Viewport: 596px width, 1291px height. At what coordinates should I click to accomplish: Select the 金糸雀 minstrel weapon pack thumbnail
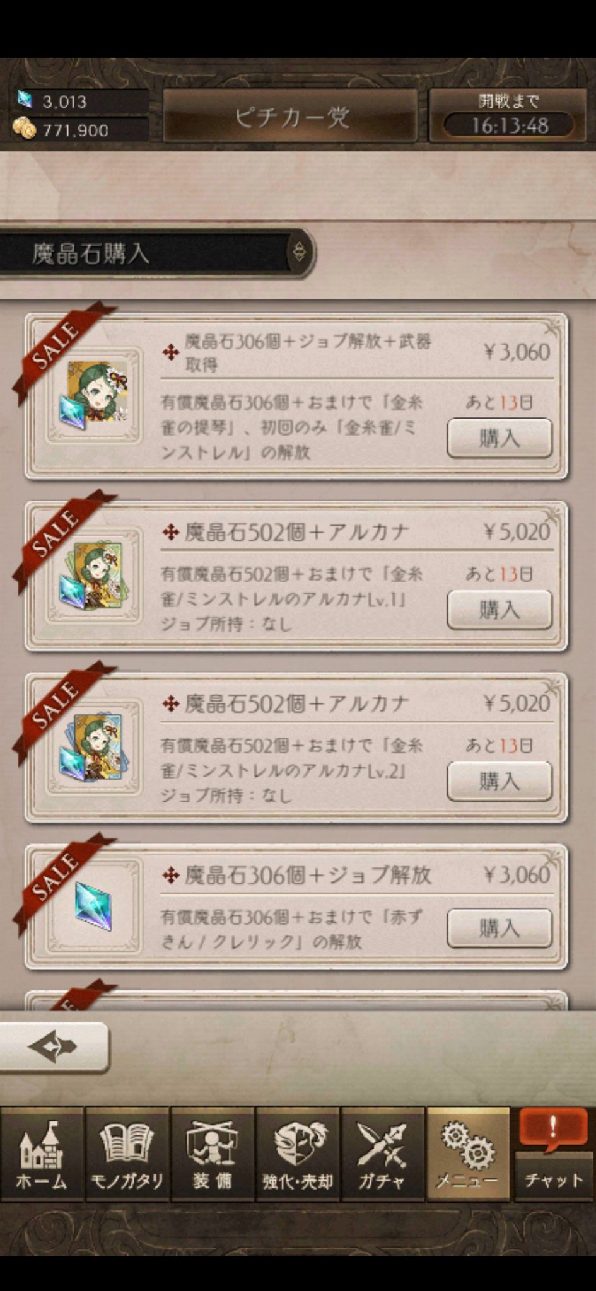(x=93, y=395)
